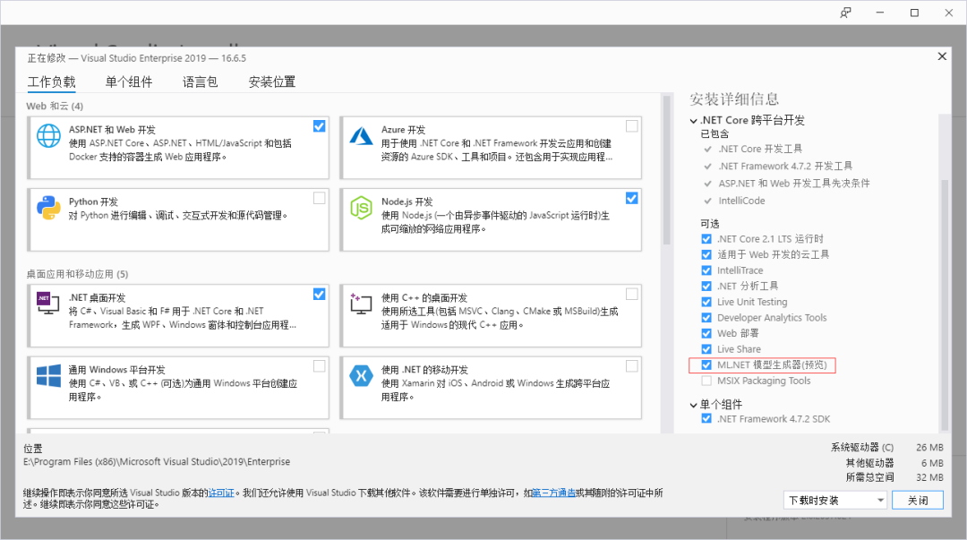
Task: Uncheck the .NET 桌面开发 workload
Action: pos(319,294)
